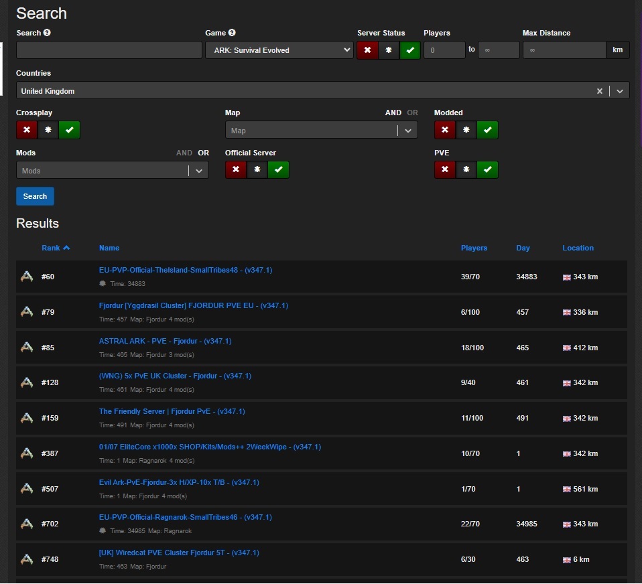Click ARK game icon in rank #507 row
This screenshot has height=584, width=642.
[27, 489]
